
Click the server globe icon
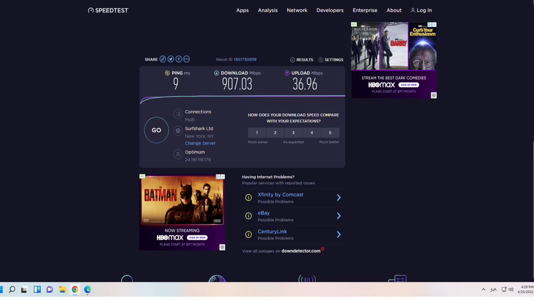pos(178,130)
